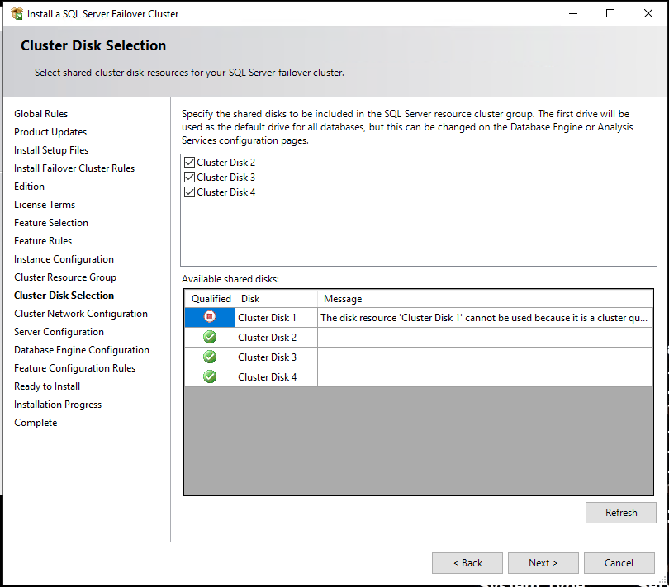The width and height of the screenshot is (669, 587).
Task: Uncheck the Cluster Disk 2 checkbox
Action: [x=189, y=163]
